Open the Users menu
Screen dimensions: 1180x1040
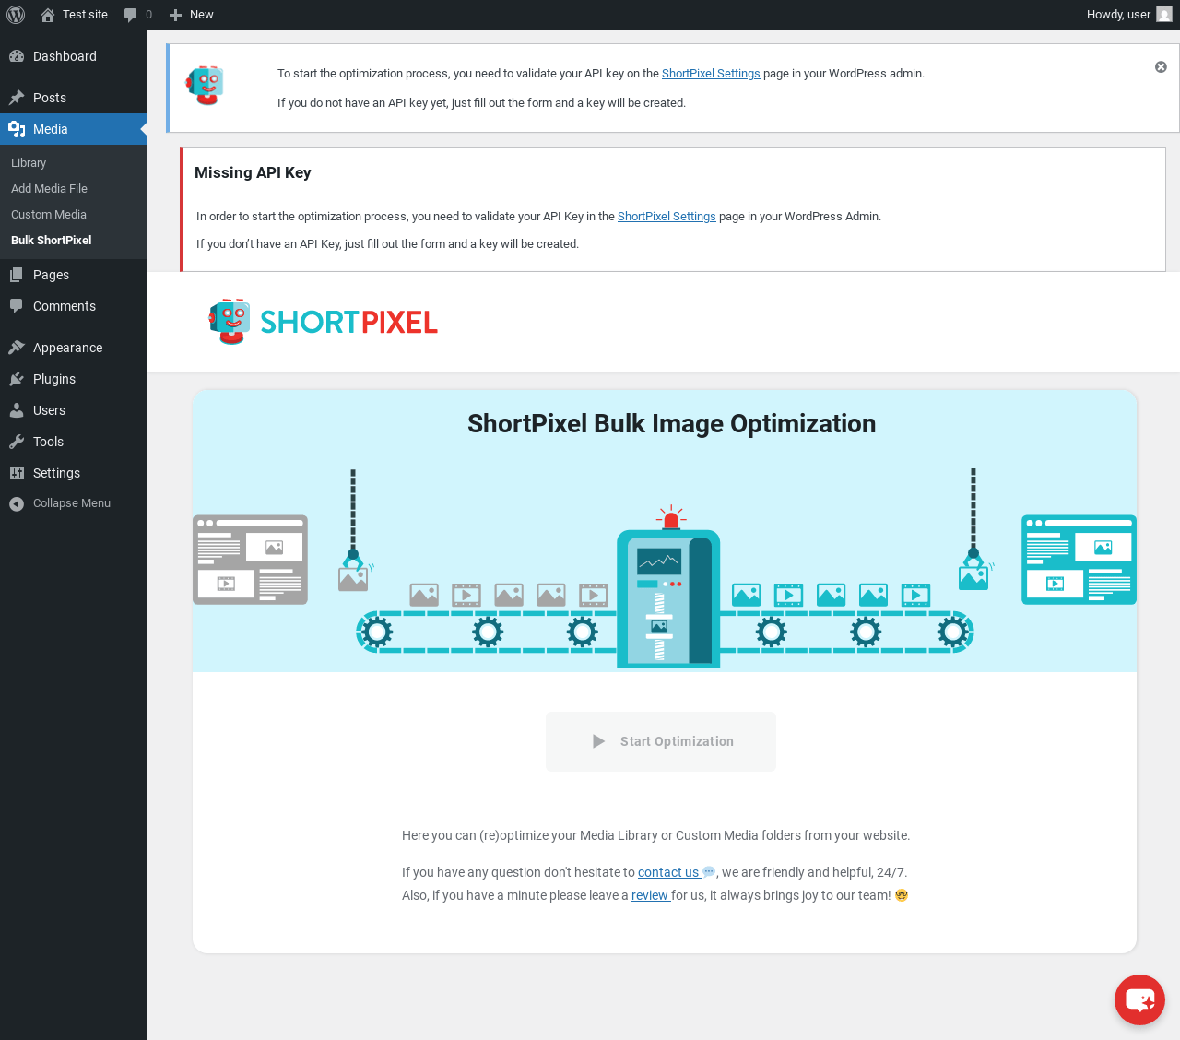point(74,410)
